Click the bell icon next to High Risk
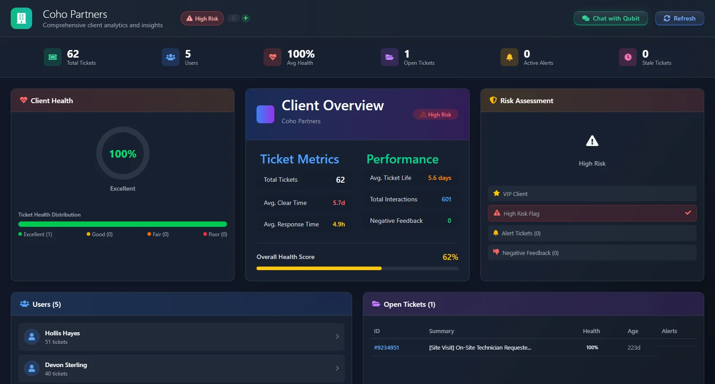The height and width of the screenshot is (384, 715). click(233, 18)
